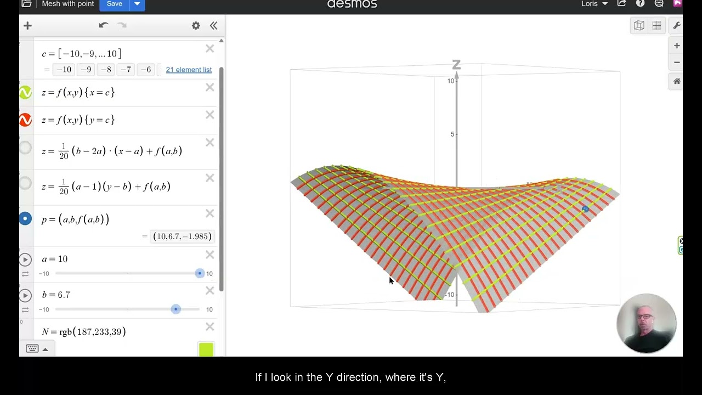Zoom in on the 3D graph
This screenshot has width=702, height=395.
(x=677, y=46)
